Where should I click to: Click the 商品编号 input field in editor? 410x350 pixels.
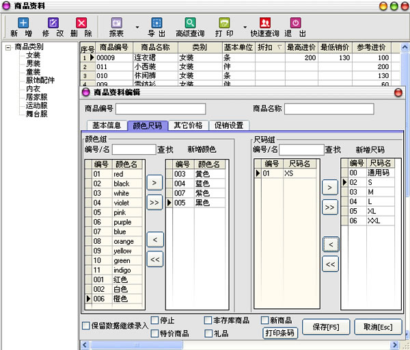coord(161,108)
